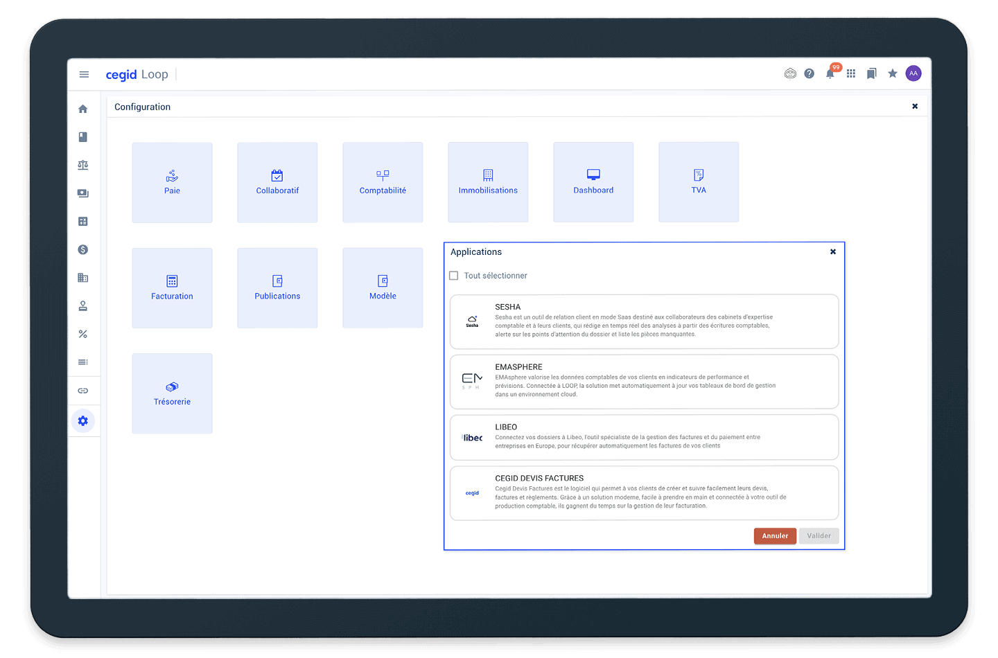Click the help question mark icon
The width and height of the screenshot is (998, 658).
coord(809,73)
